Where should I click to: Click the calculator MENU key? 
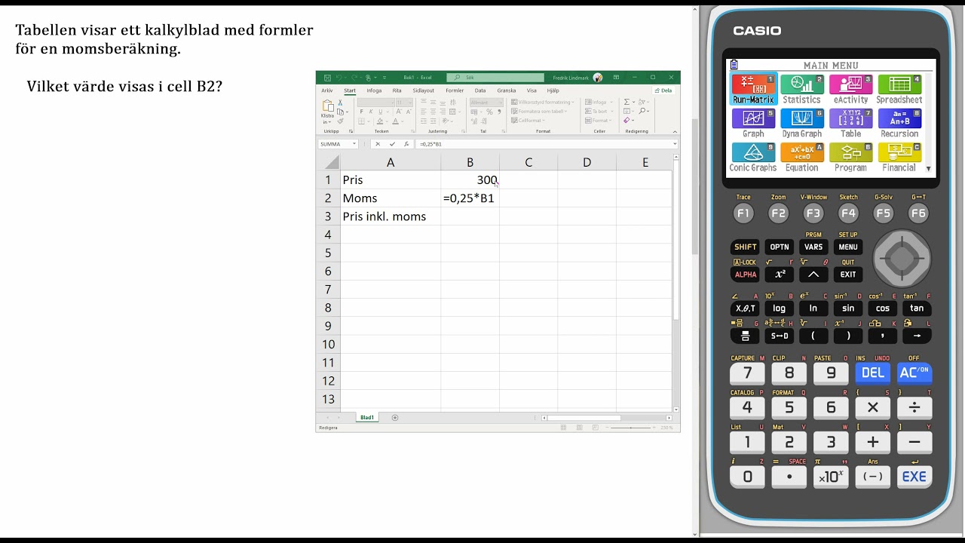tap(848, 247)
